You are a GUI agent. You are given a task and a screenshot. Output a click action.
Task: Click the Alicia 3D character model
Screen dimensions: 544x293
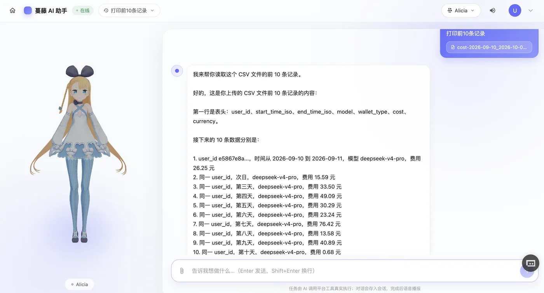[78, 154]
